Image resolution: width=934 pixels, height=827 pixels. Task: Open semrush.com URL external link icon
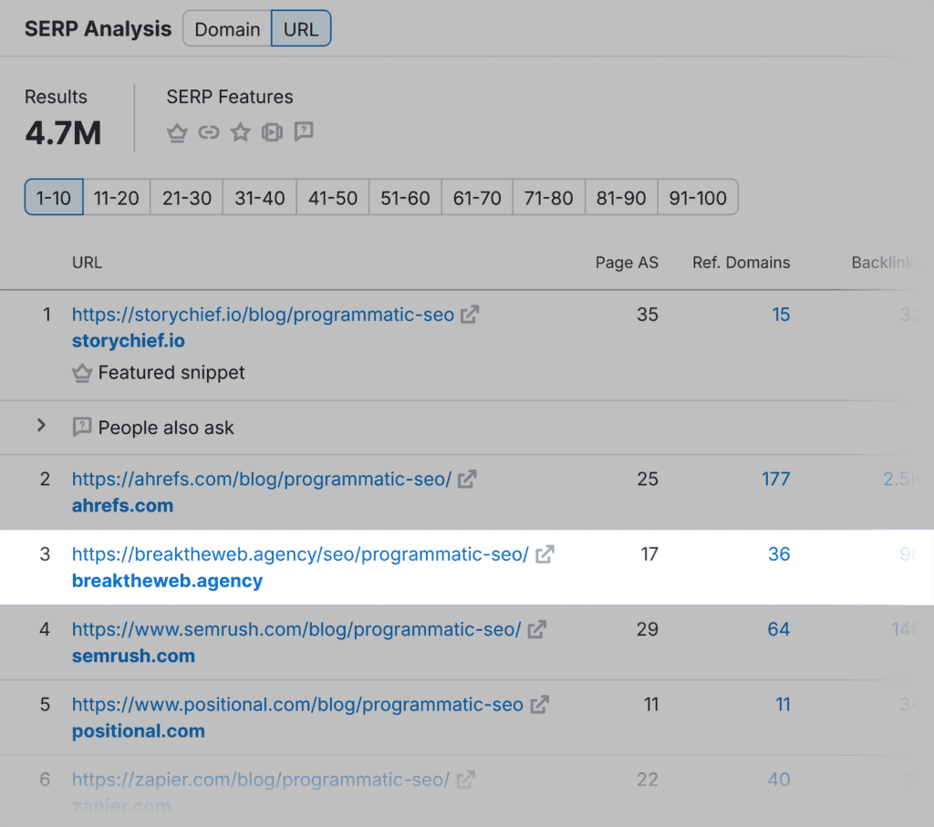(x=537, y=629)
